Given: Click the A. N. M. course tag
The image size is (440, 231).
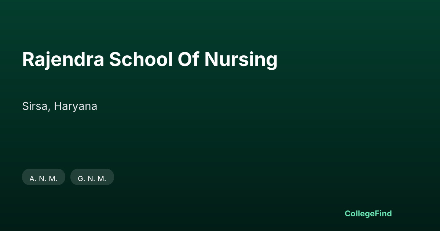Looking at the screenshot, I should coord(44,177).
